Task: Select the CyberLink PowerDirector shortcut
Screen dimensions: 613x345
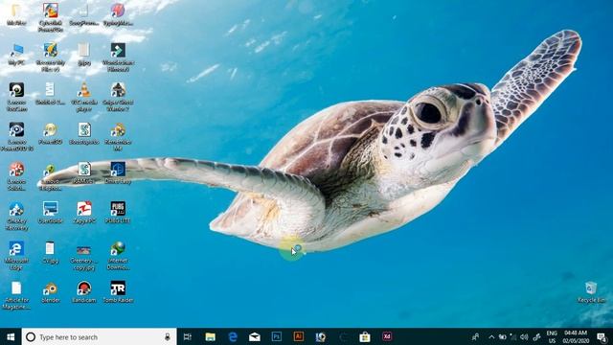Action: 51,17
